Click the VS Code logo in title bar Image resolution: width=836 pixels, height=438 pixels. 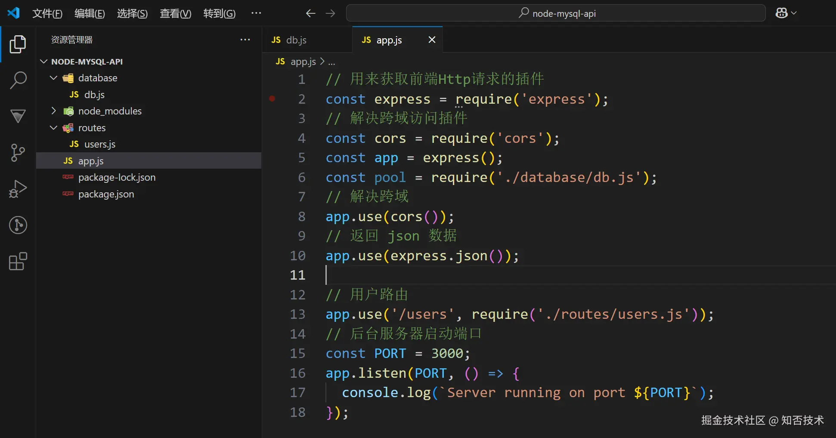point(13,13)
